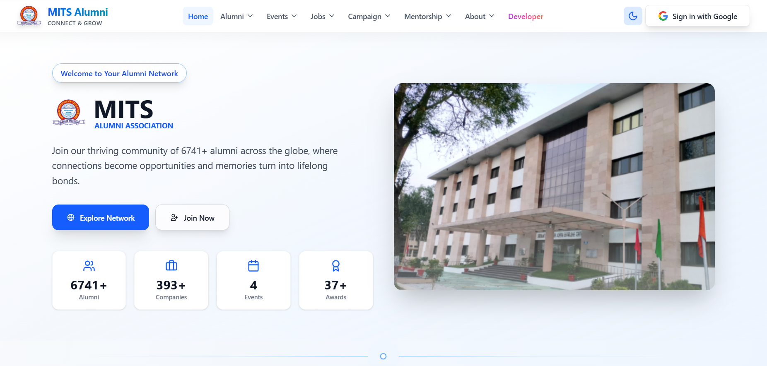Click the ALUMNI ASSOCIATION subtitle text
The image size is (767, 366).
click(x=134, y=126)
